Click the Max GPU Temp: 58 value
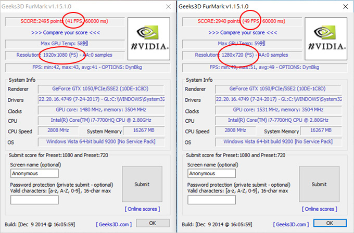The height and width of the screenshot is (233, 354). click(x=65, y=44)
